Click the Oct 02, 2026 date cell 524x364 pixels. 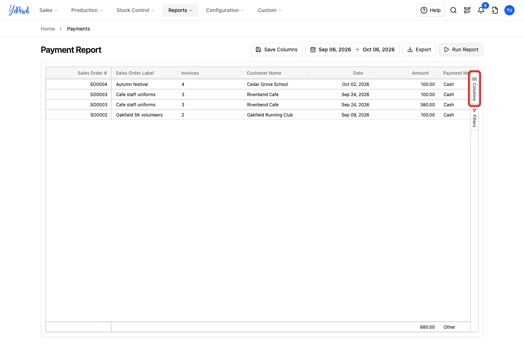click(x=341, y=84)
